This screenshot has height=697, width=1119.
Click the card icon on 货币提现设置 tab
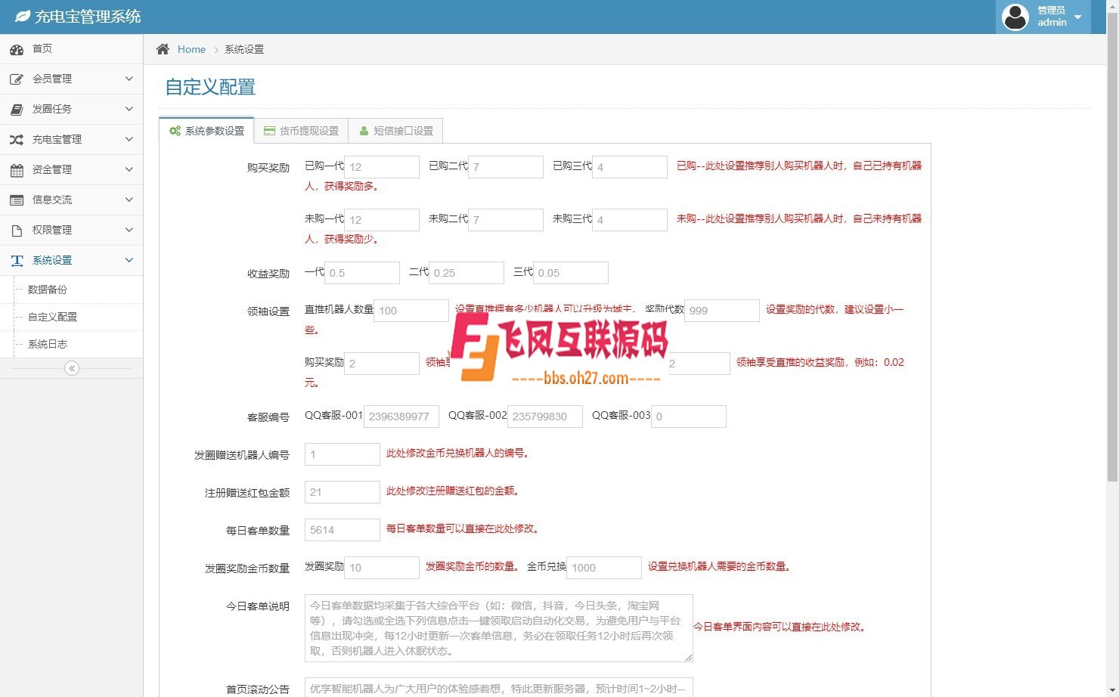click(269, 131)
